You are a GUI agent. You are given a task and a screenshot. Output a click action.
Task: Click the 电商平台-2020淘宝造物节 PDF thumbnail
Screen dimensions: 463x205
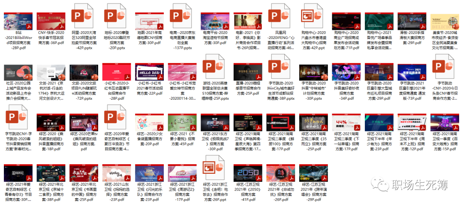tap(215, 21)
